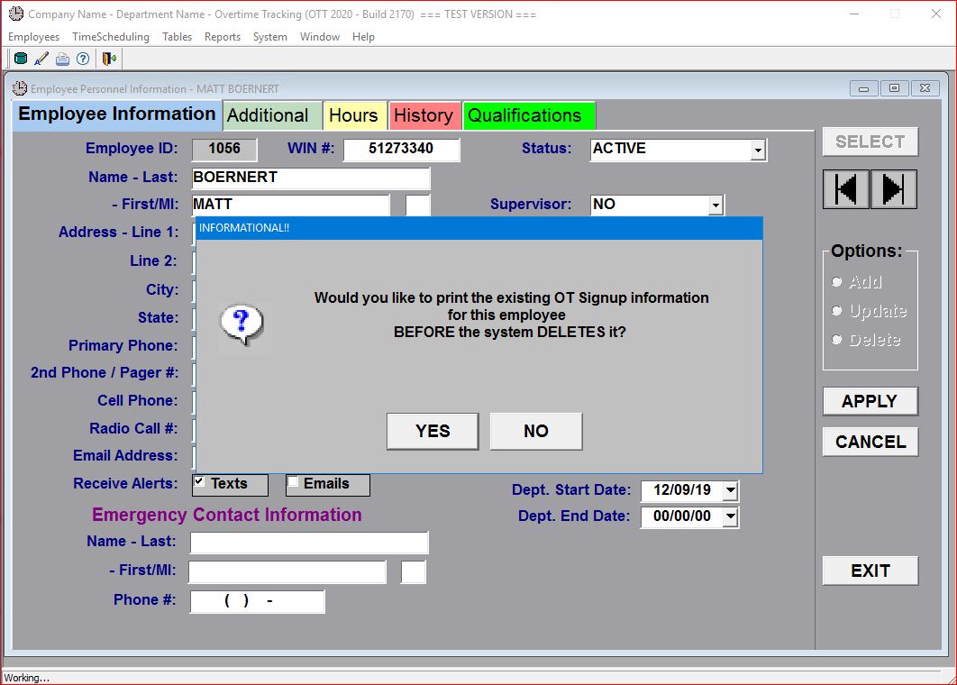Open the Employees menu
Screen dimensions: 957x685
(x=33, y=37)
